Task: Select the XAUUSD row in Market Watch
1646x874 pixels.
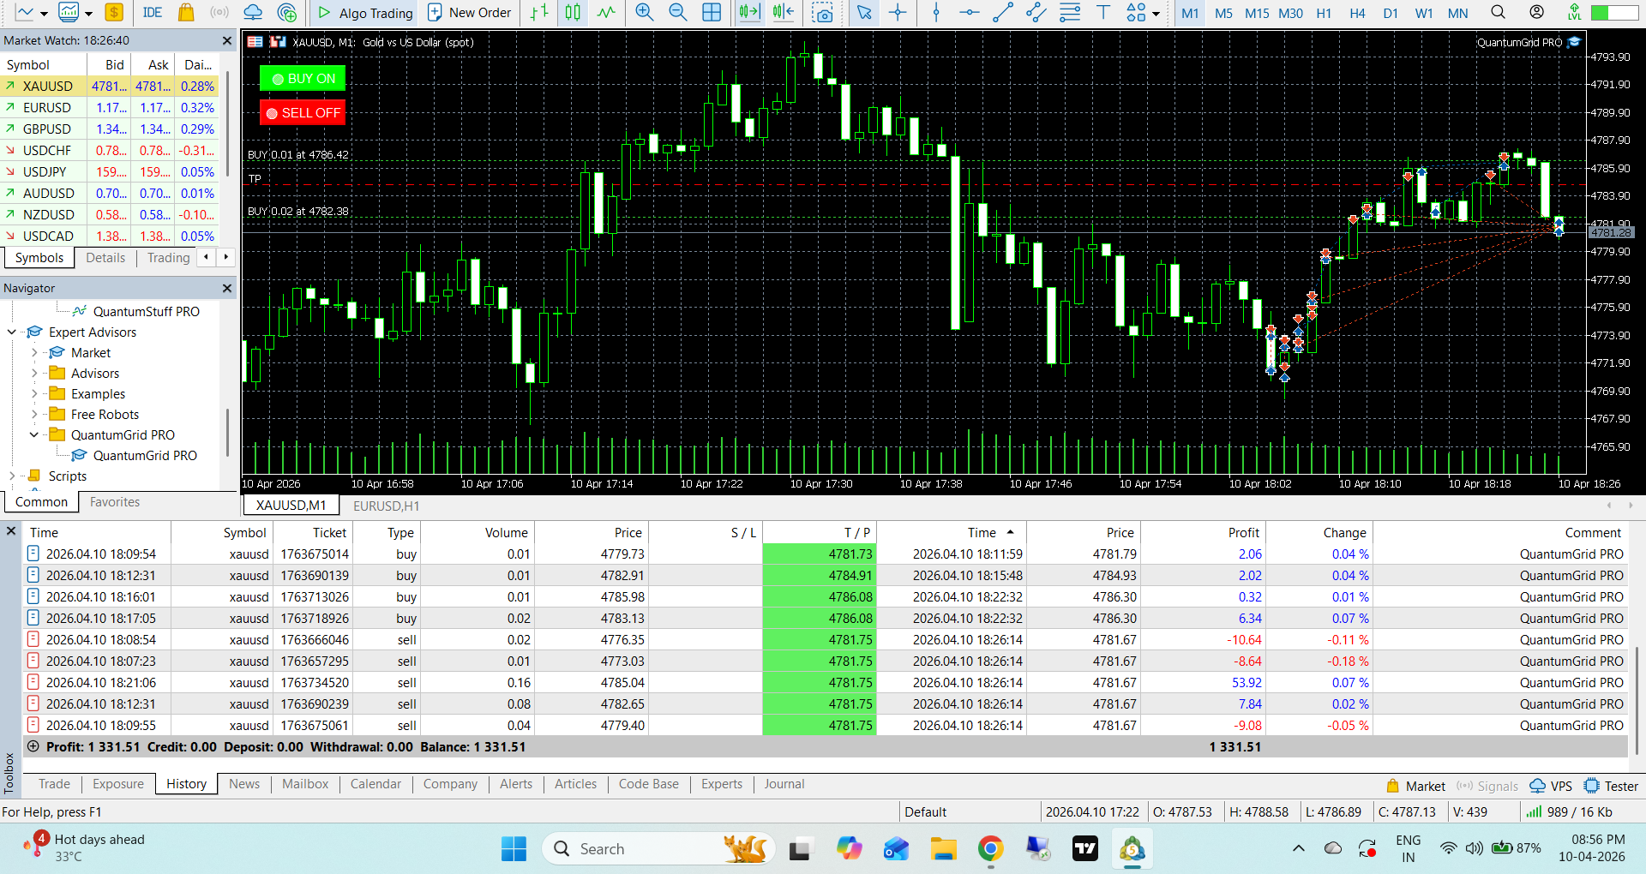Action: click(110, 87)
